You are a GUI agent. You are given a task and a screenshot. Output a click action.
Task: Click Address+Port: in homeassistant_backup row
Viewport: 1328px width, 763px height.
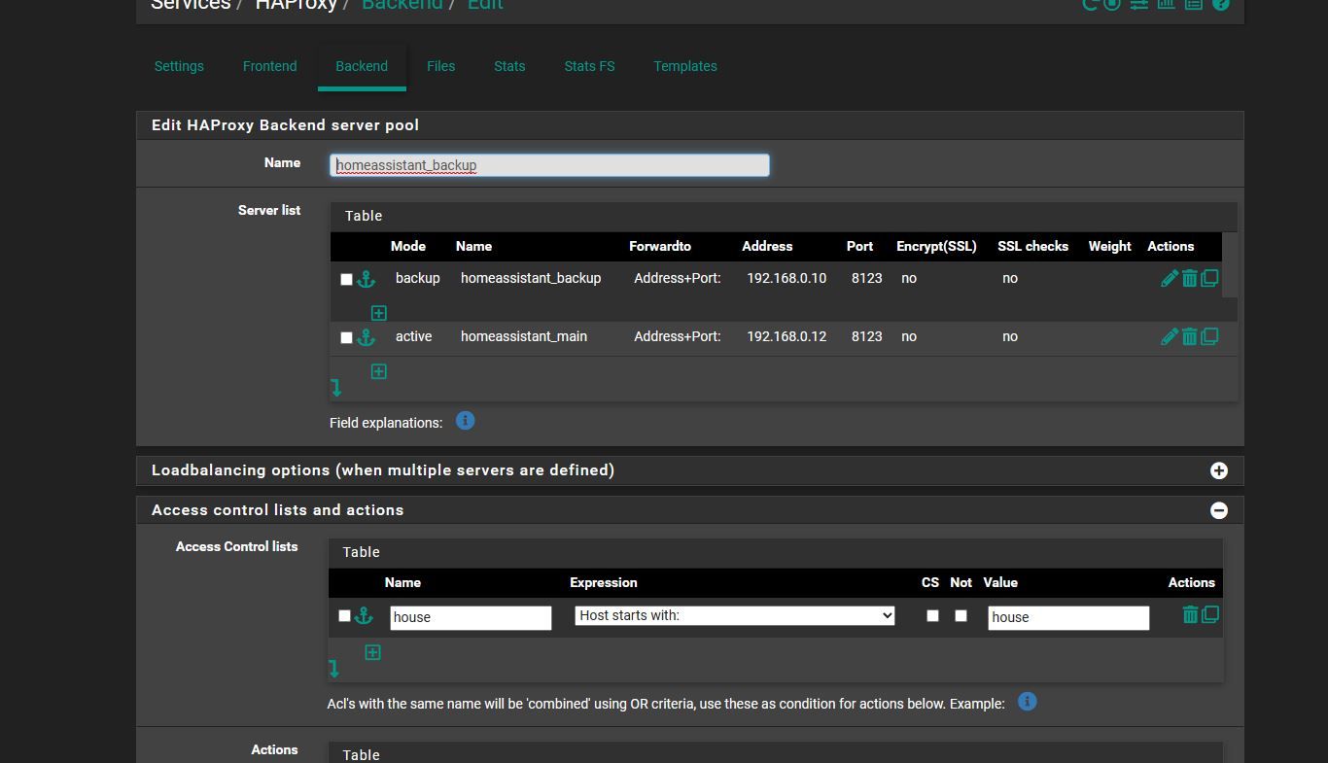678,278
